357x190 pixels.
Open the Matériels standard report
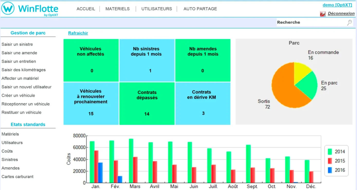point(10,134)
